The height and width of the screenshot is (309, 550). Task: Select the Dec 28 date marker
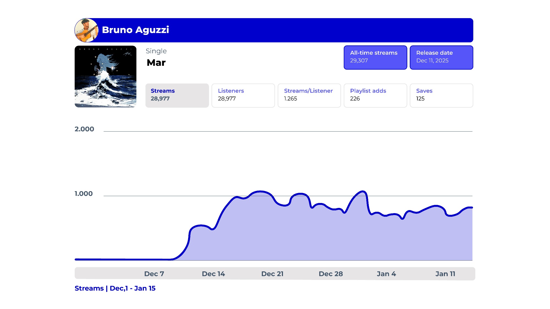331,274
